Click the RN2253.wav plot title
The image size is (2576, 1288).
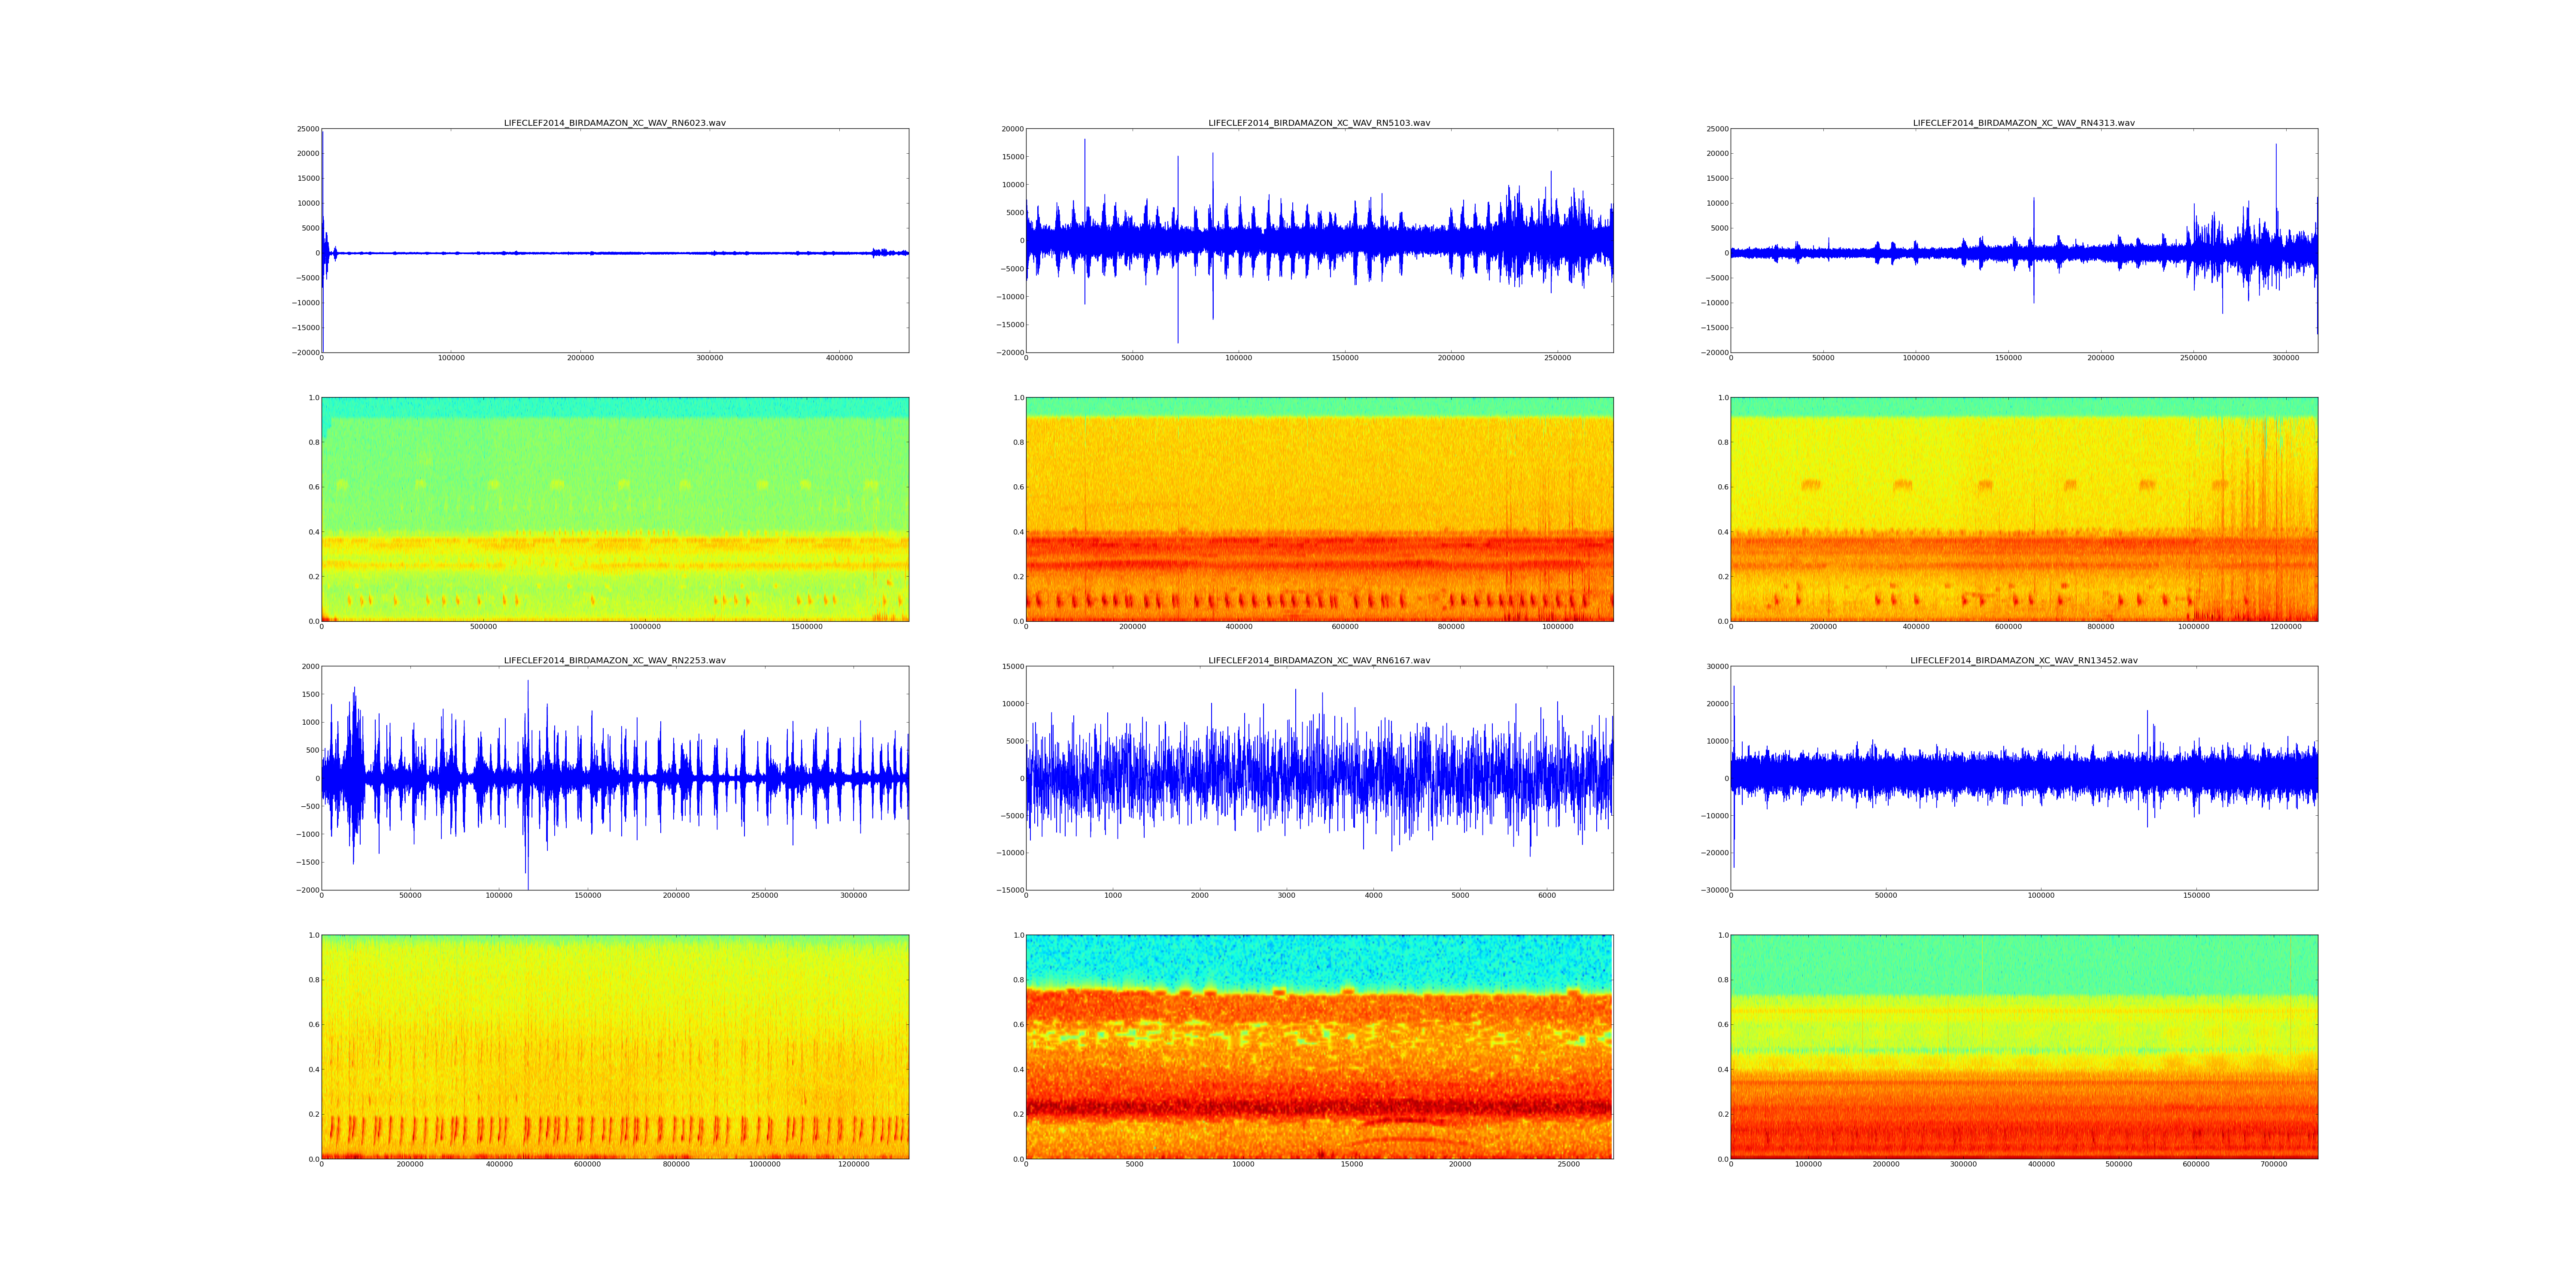[x=614, y=660]
